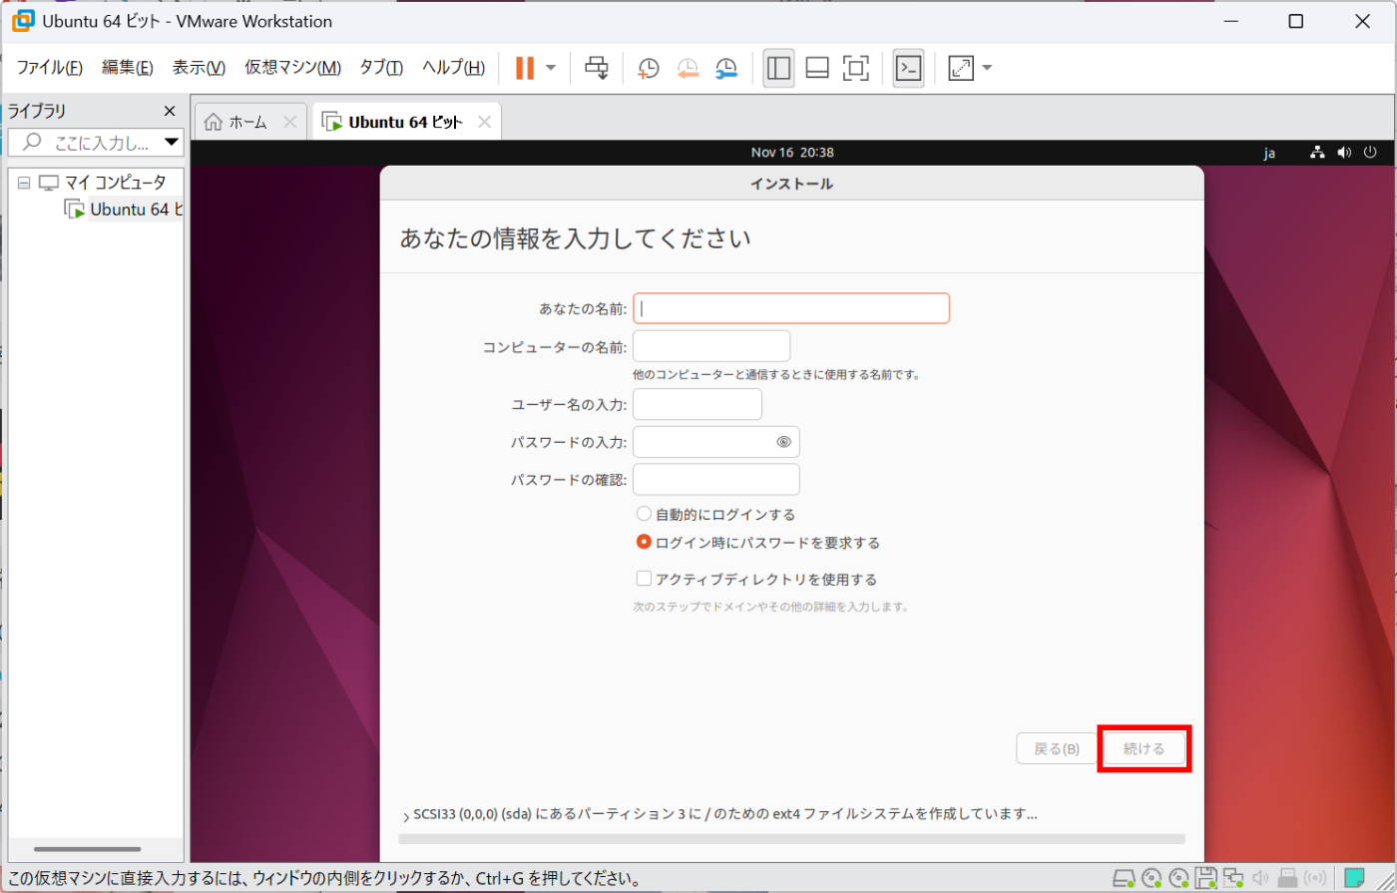Screen dimensions: 1397x893
Task: Open the library search box dropdown arrow
Action: tap(172, 142)
